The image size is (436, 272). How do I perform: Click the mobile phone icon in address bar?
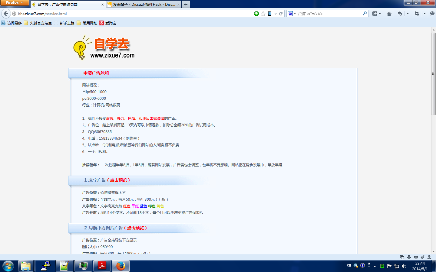click(x=270, y=14)
